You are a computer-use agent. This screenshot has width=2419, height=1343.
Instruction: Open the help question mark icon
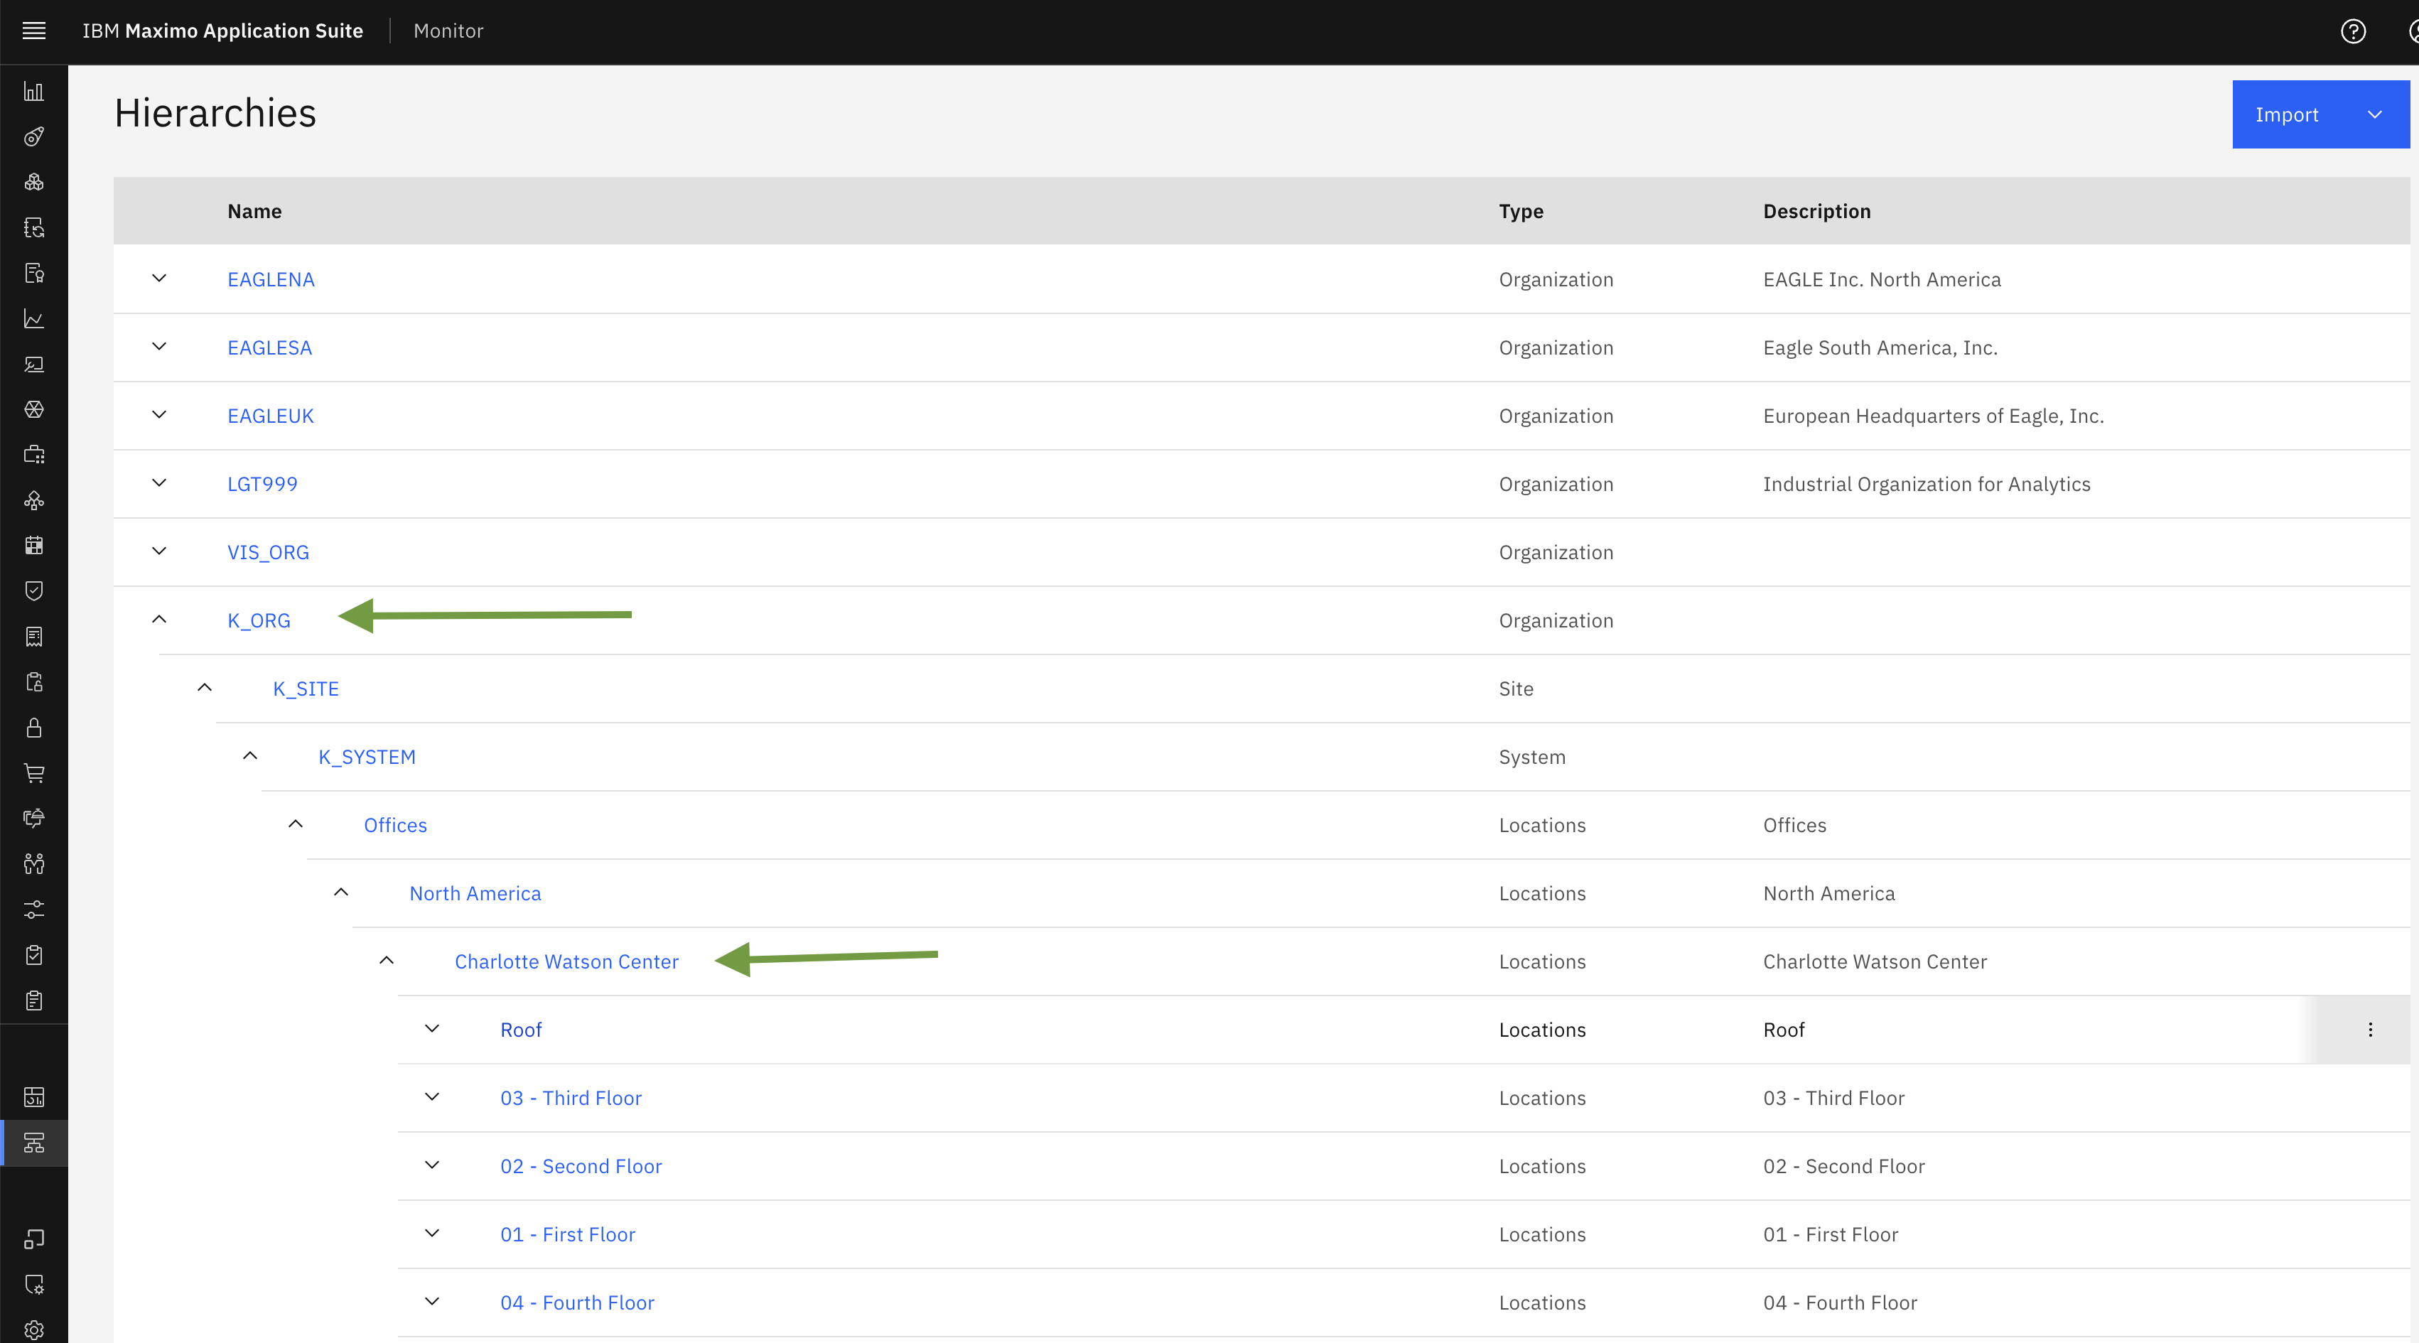click(2352, 31)
